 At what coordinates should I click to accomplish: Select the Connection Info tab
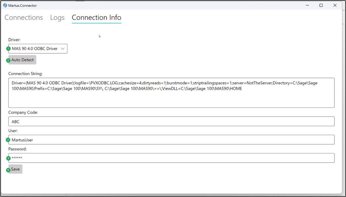coord(96,17)
